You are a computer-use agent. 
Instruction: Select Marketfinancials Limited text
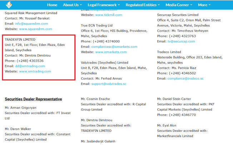click(175, 136)
